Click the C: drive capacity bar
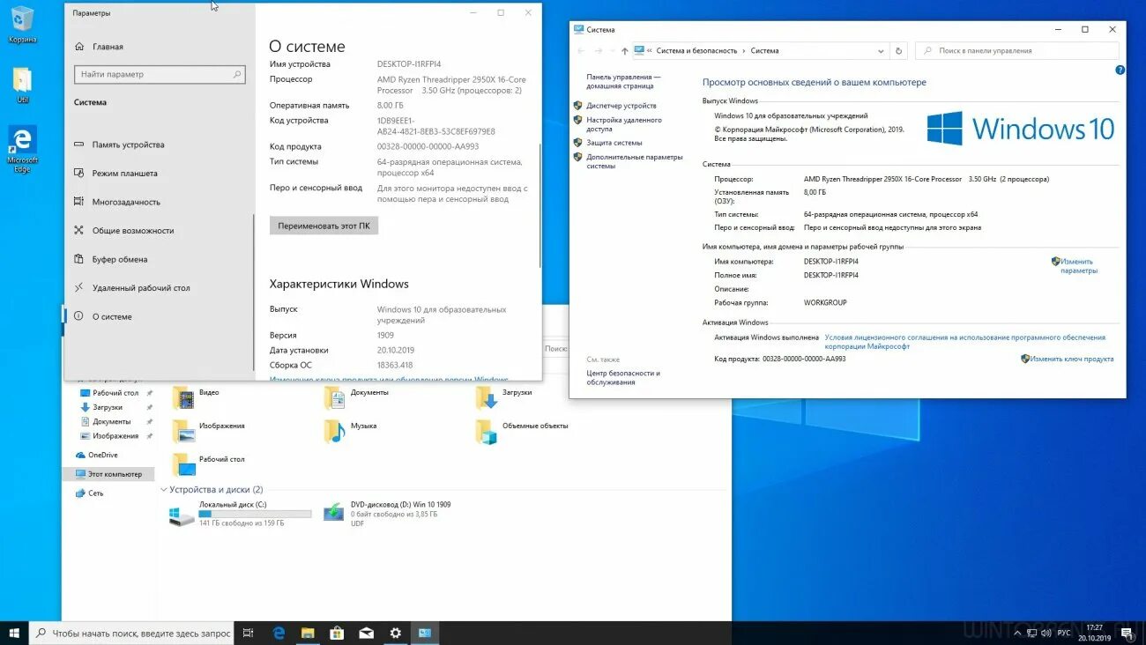The height and width of the screenshot is (645, 1146). click(255, 513)
